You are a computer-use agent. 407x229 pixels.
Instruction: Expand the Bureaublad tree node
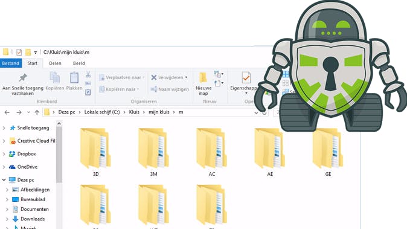coord(7,199)
